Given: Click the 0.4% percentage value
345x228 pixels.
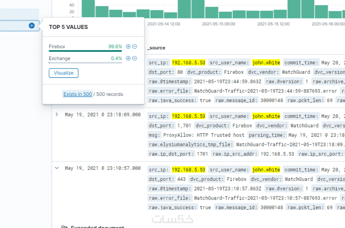Looking at the screenshot, I should coord(116,59).
